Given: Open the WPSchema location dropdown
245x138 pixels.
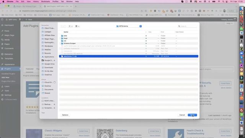Looking at the screenshot, I should pyautogui.click(x=129, y=26).
